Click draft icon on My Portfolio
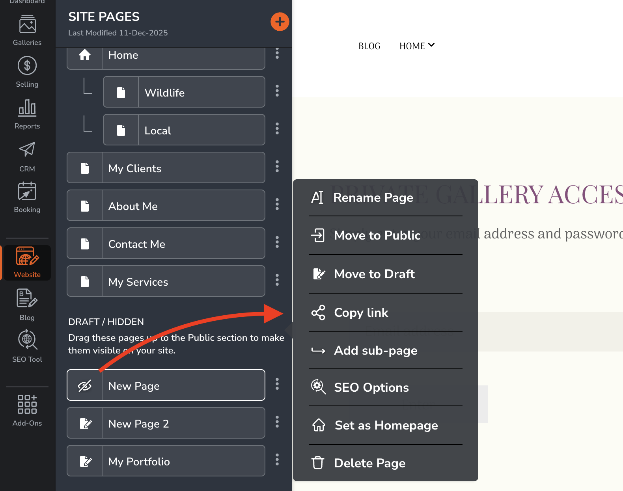The image size is (623, 491). pos(85,461)
